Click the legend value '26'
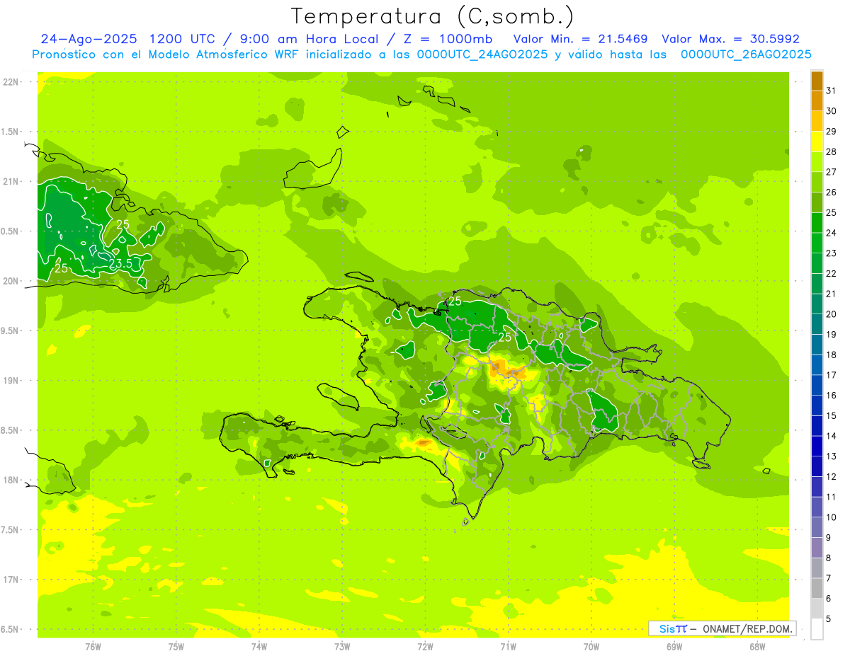This screenshot has height=656, width=850. coord(831,192)
